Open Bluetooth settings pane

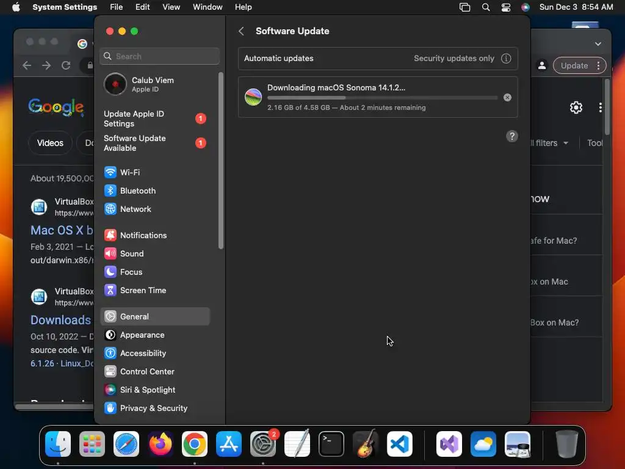point(154,191)
